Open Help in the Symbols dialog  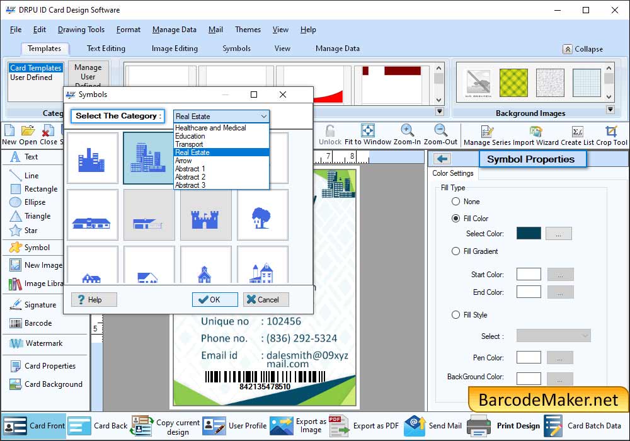coord(94,300)
